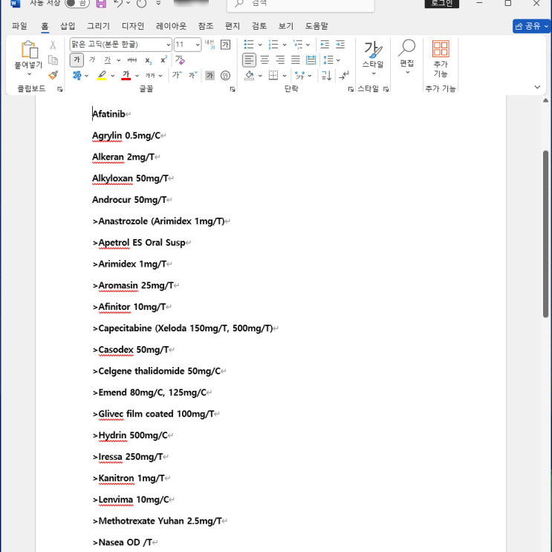Click distributed alignment icon
This screenshot has height=552, width=552.
(x=311, y=60)
